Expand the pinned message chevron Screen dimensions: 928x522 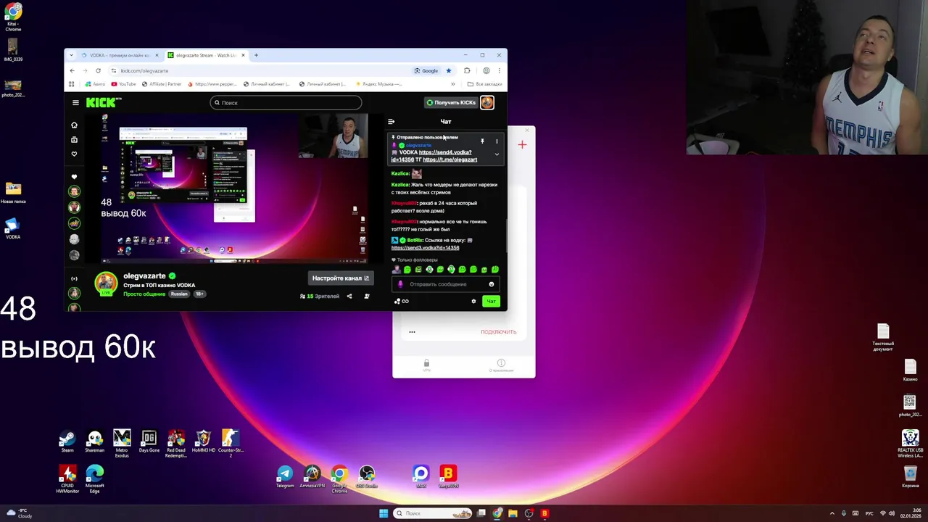(497, 154)
